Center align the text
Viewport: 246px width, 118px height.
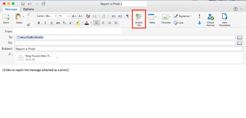coord(103,23)
